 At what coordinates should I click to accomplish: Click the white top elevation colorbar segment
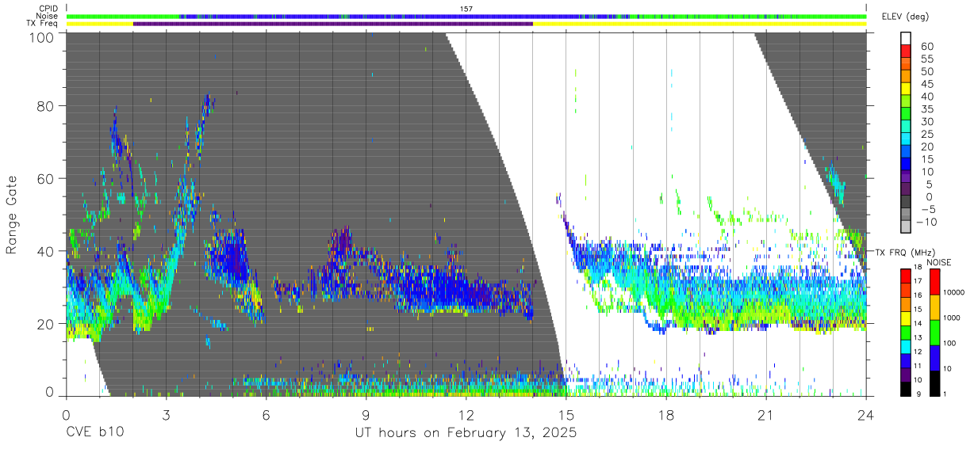(907, 38)
